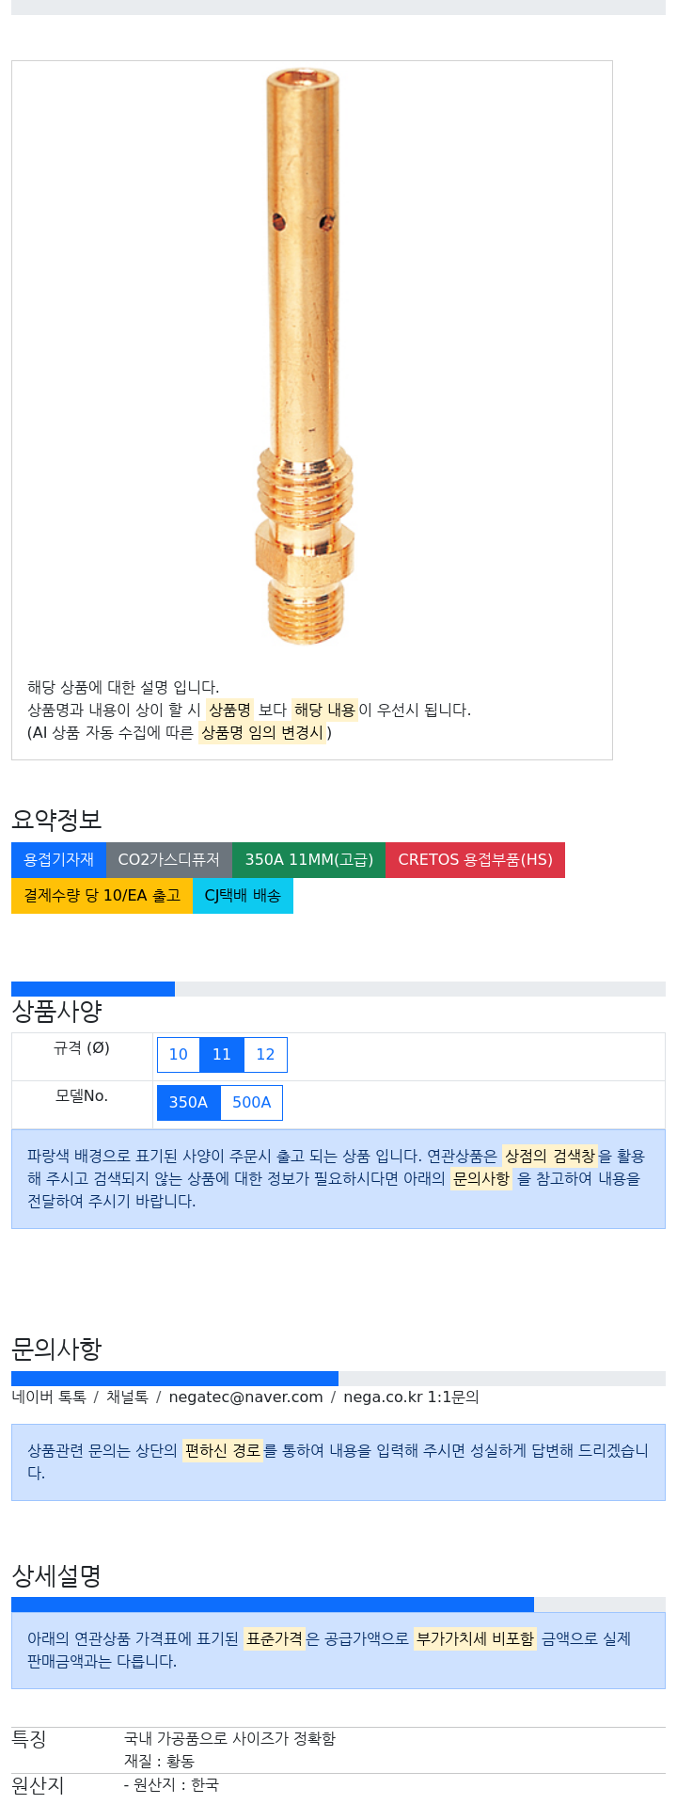Click the CRETOS 용접부품(HS) red tag
Screen dimensions: 677x1804
click(476, 860)
